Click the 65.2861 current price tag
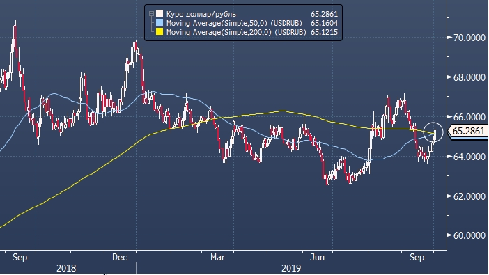Screen dimensions: 489x275 [x=468, y=132]
